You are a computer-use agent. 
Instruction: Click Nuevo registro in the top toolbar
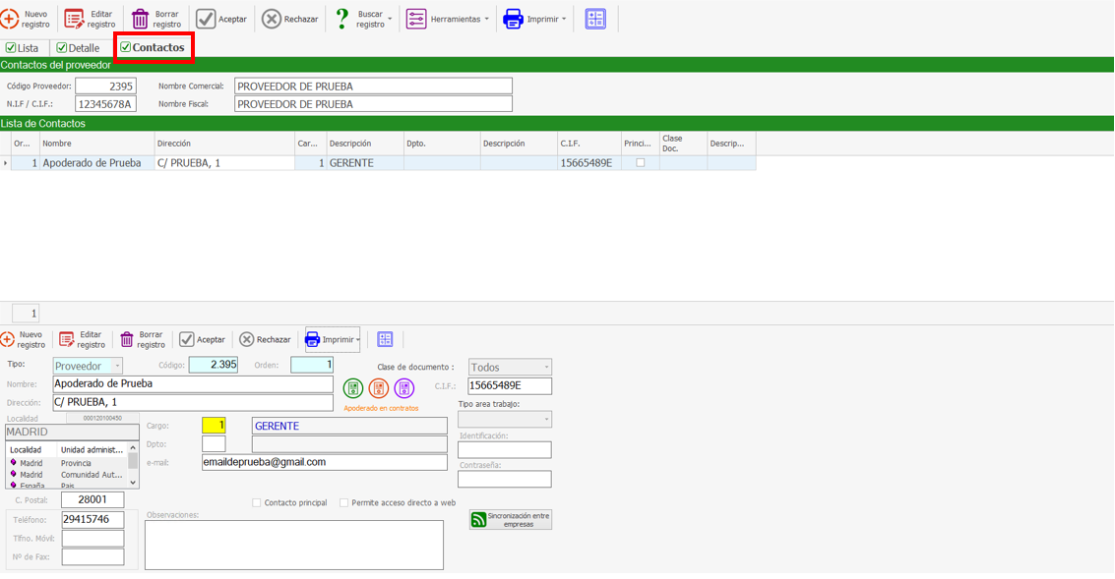coord(25,19)
